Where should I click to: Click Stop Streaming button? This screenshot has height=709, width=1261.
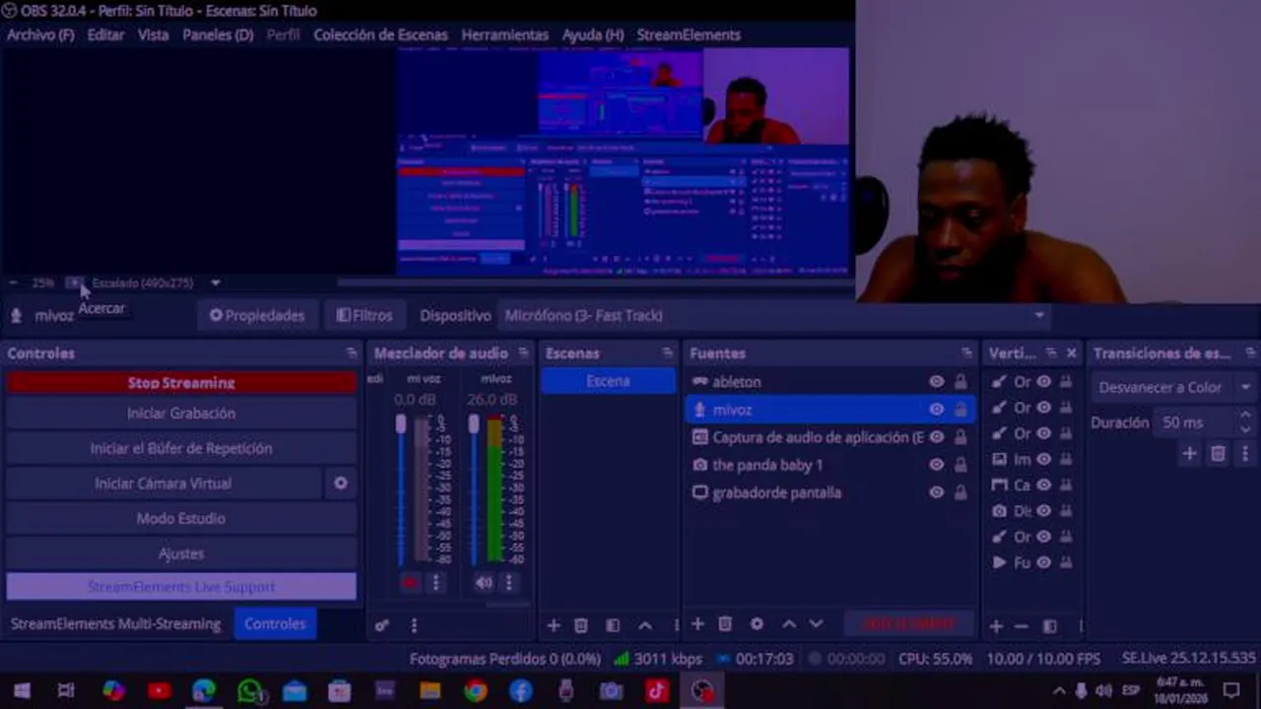[x=181, y=382]
